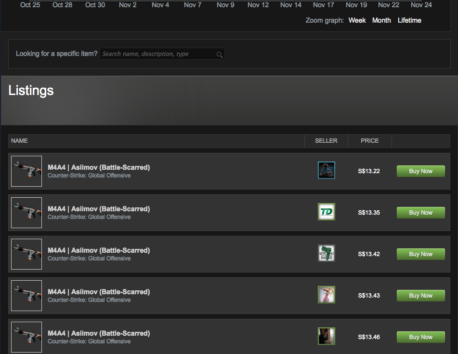Image resolution: width=458 pixels, height=354 pixels.
Task: Open M4A4 Asiimov name in S$13.22 row
Action: coord(99,167)
